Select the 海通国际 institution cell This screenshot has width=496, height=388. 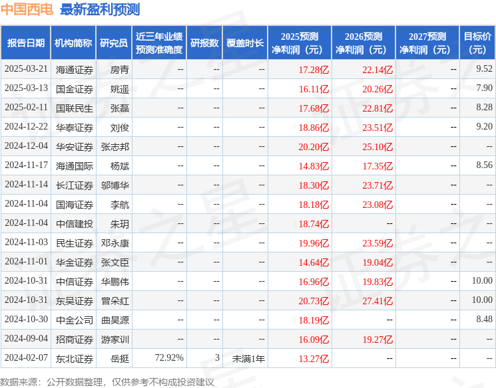[75, 166]
